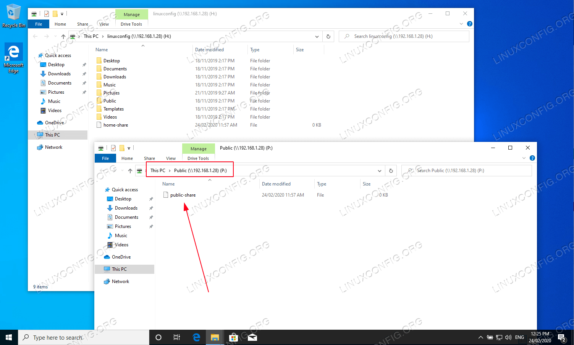This screenshot has height=345, width=574.
Task: Show hidden system tray icons
Action: 480,337
